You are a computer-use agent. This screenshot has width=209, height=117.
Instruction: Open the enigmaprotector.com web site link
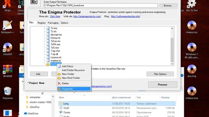87,16
